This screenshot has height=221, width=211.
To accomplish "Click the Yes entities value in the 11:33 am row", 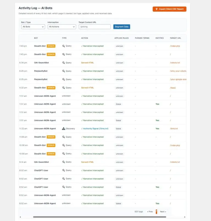I will [157, 128].
